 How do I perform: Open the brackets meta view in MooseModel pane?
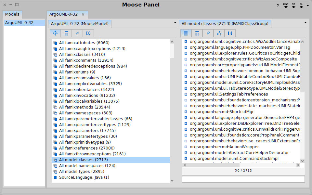pyautogui.click(x=88, y=33)
